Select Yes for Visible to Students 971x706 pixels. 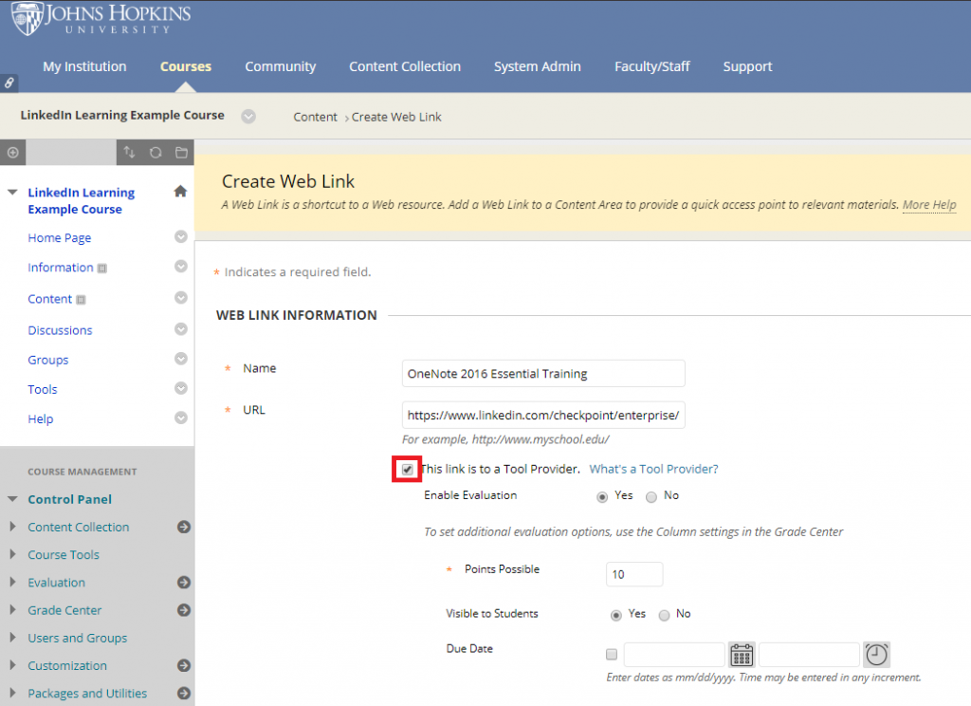(x=615, y=616)
